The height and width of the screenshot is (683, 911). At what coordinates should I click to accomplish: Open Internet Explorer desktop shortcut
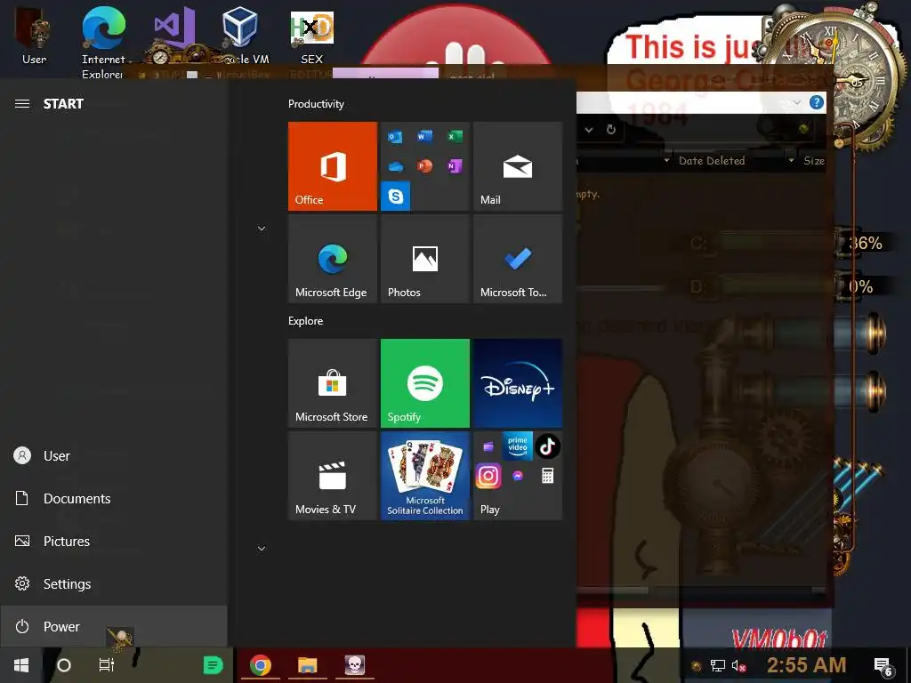(103, 42)
